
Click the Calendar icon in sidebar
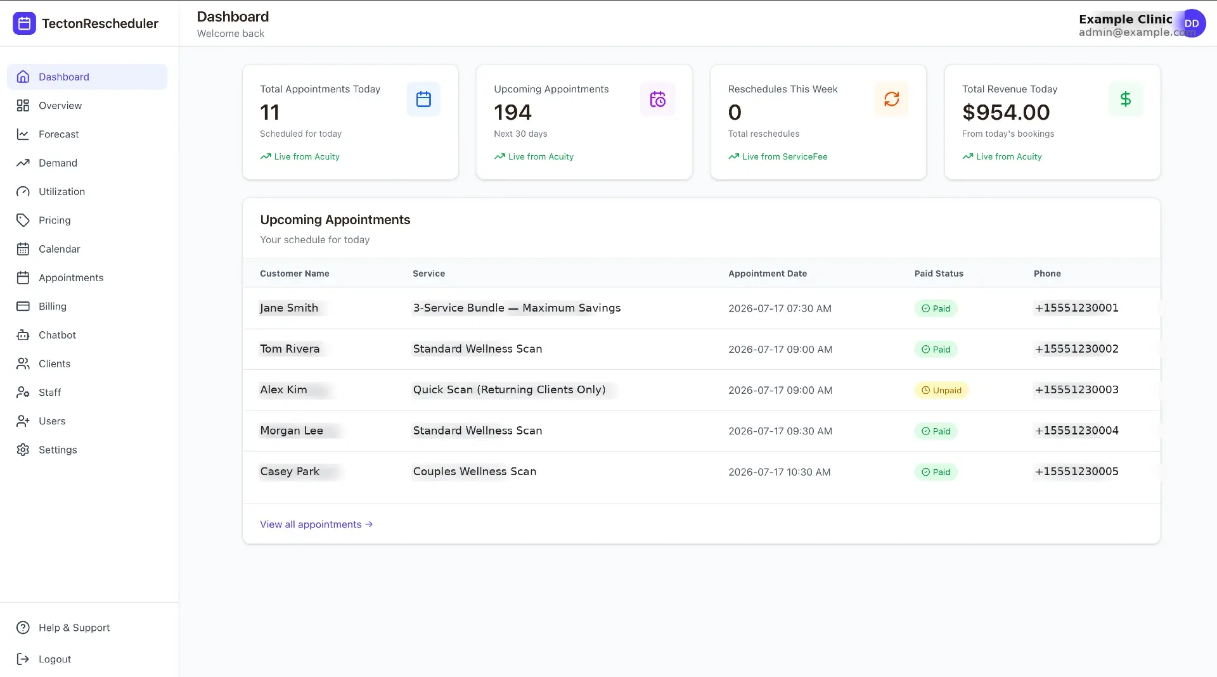[x=23, y=249]
